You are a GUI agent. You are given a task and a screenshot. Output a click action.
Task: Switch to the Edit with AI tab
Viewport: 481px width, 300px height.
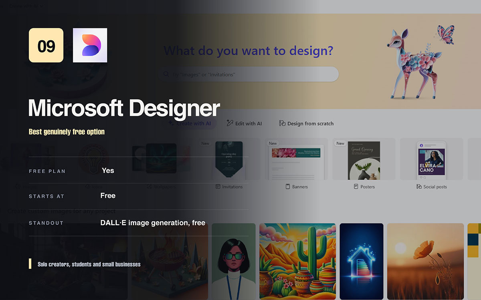[244, 123]
